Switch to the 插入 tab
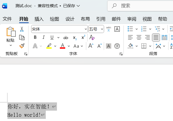The image size is (173, 121). pyautogui.click(x=39, y=19)
